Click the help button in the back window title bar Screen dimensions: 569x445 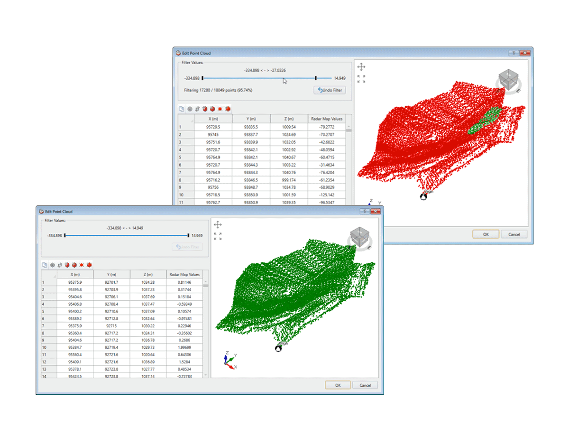514,53
